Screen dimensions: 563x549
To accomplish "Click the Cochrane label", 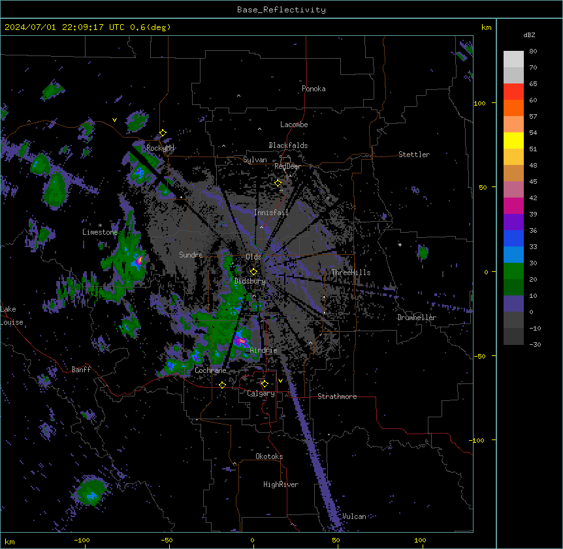I will pos(210,370).
